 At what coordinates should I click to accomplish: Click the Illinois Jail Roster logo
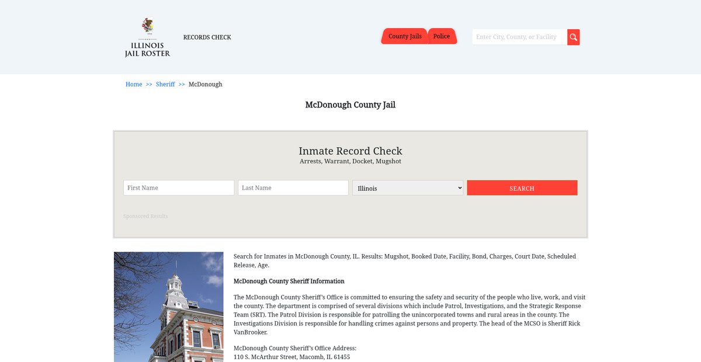147,37
